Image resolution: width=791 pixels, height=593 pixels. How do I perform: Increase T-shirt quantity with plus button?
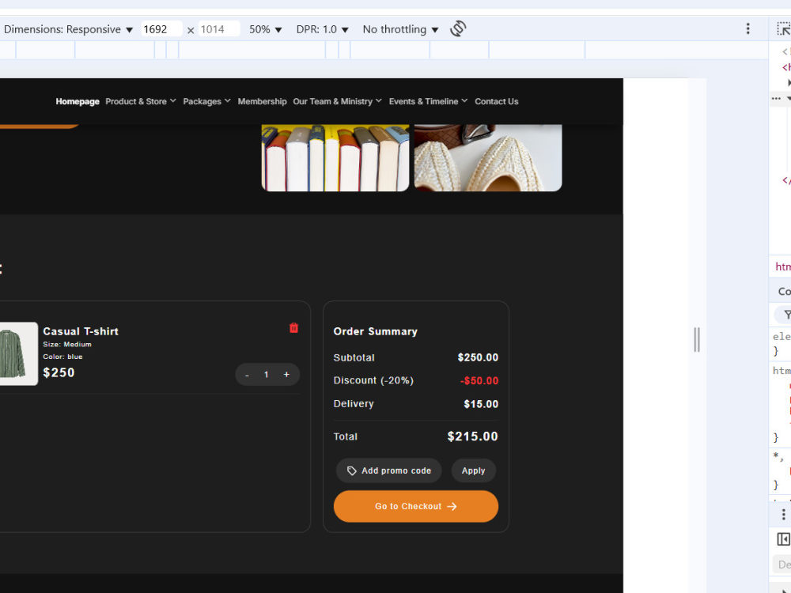(x=286, y=375)
